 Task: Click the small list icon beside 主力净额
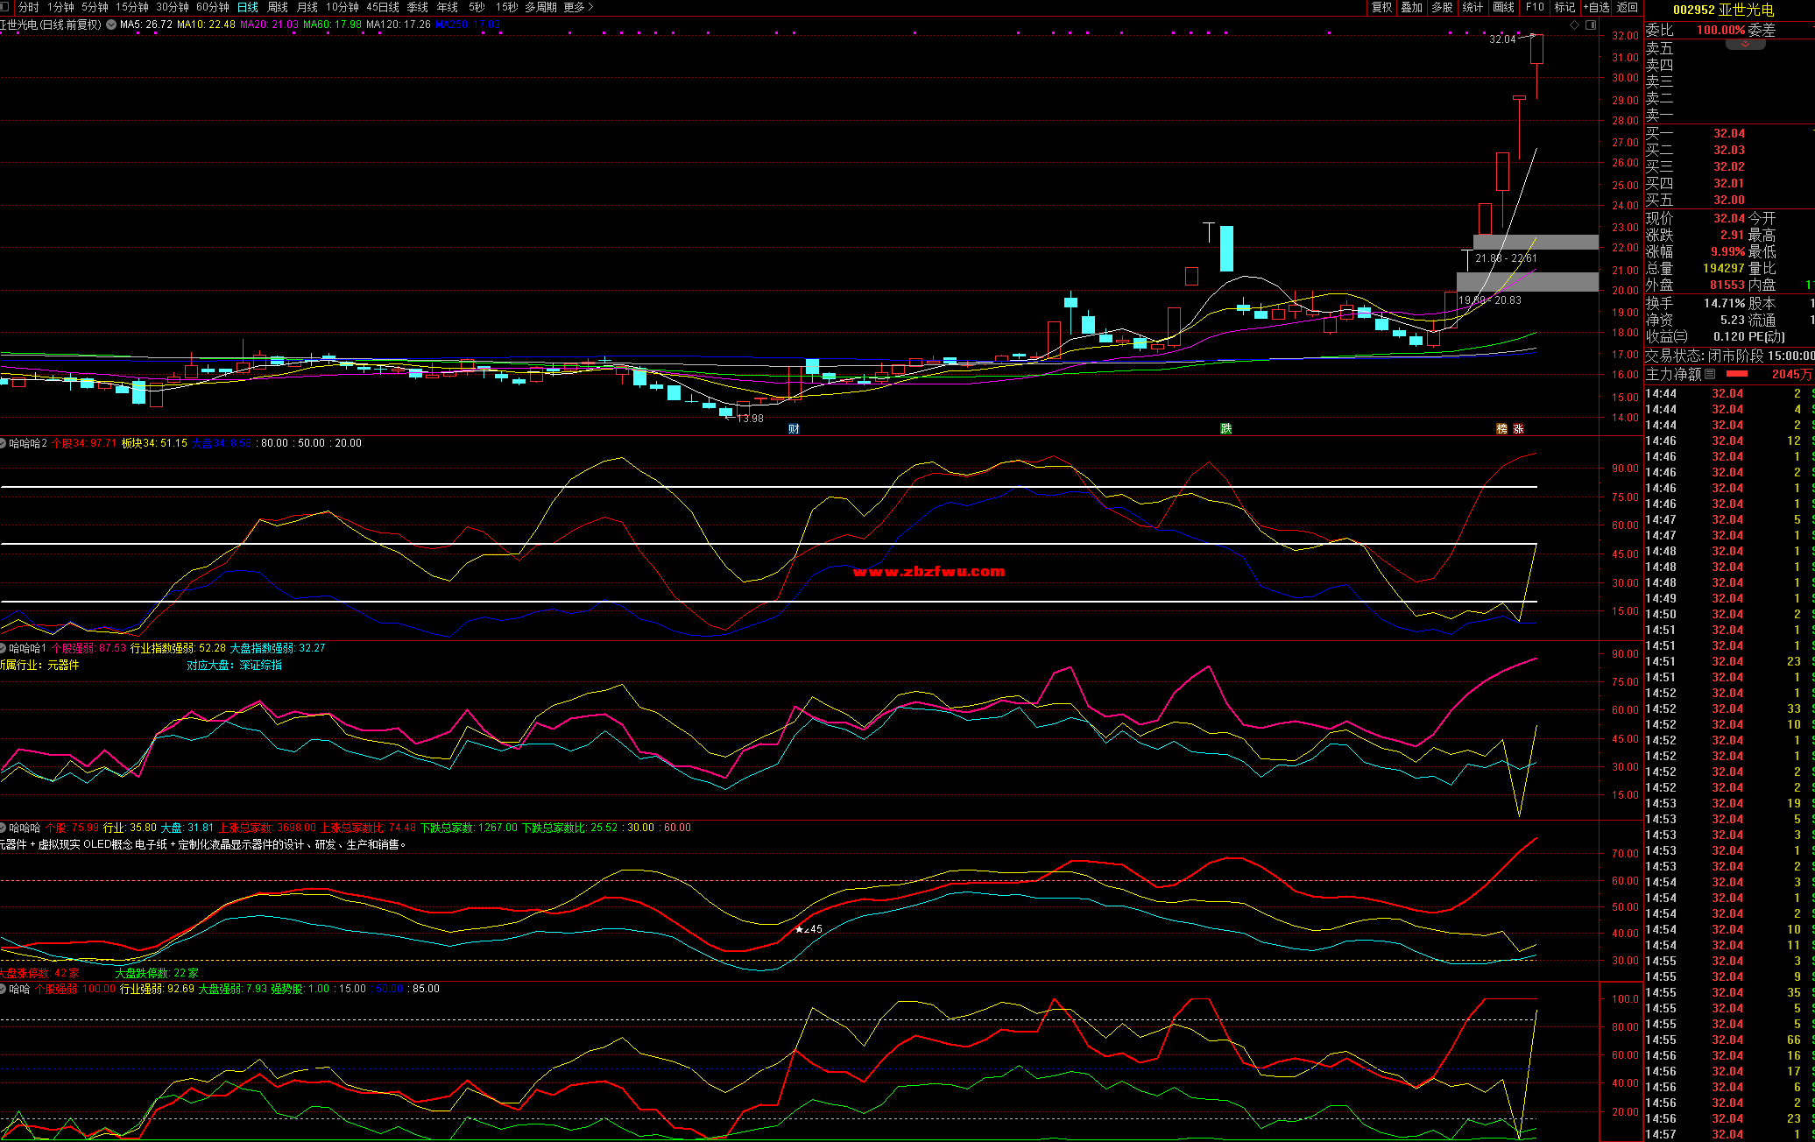(1710, 374)
